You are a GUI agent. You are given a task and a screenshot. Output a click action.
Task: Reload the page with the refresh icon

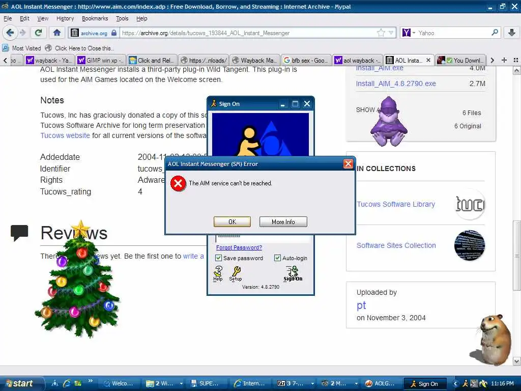[x=39, y=33]
